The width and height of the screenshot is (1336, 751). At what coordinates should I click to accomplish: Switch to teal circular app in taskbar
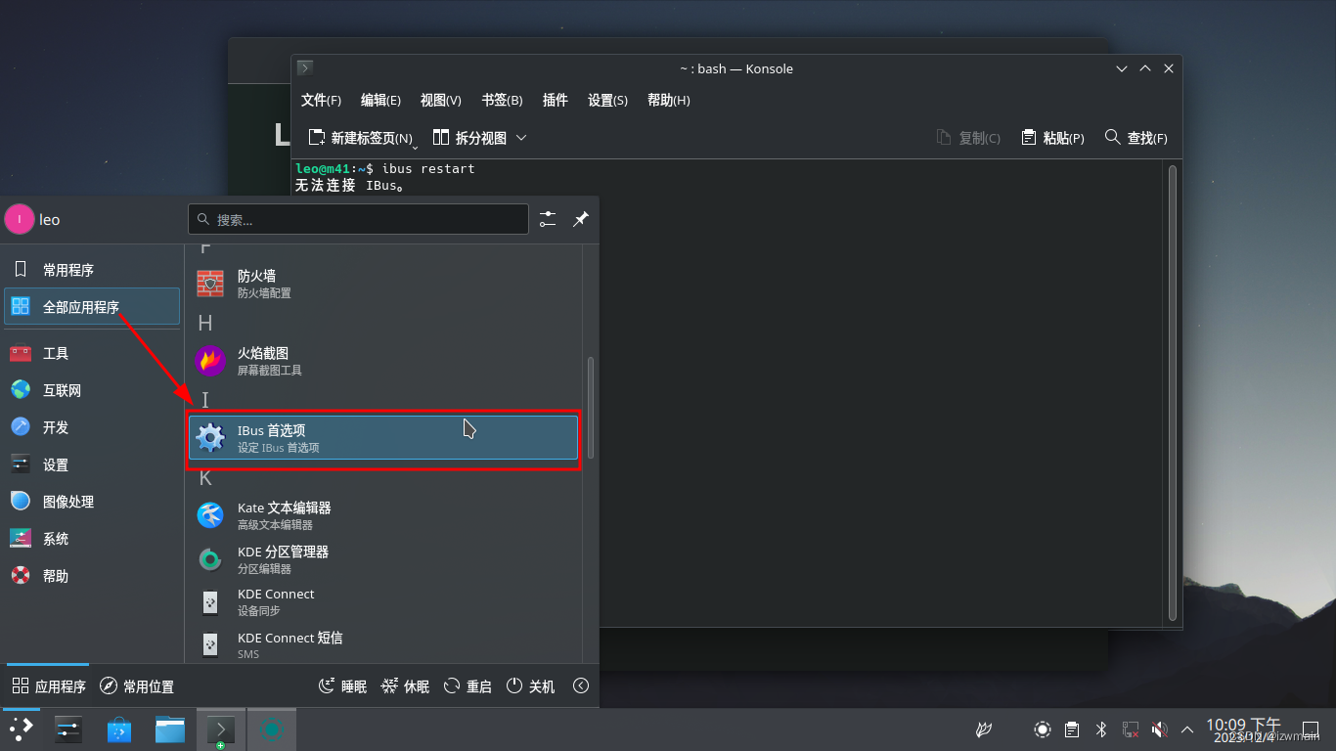[x=272, y=729]
